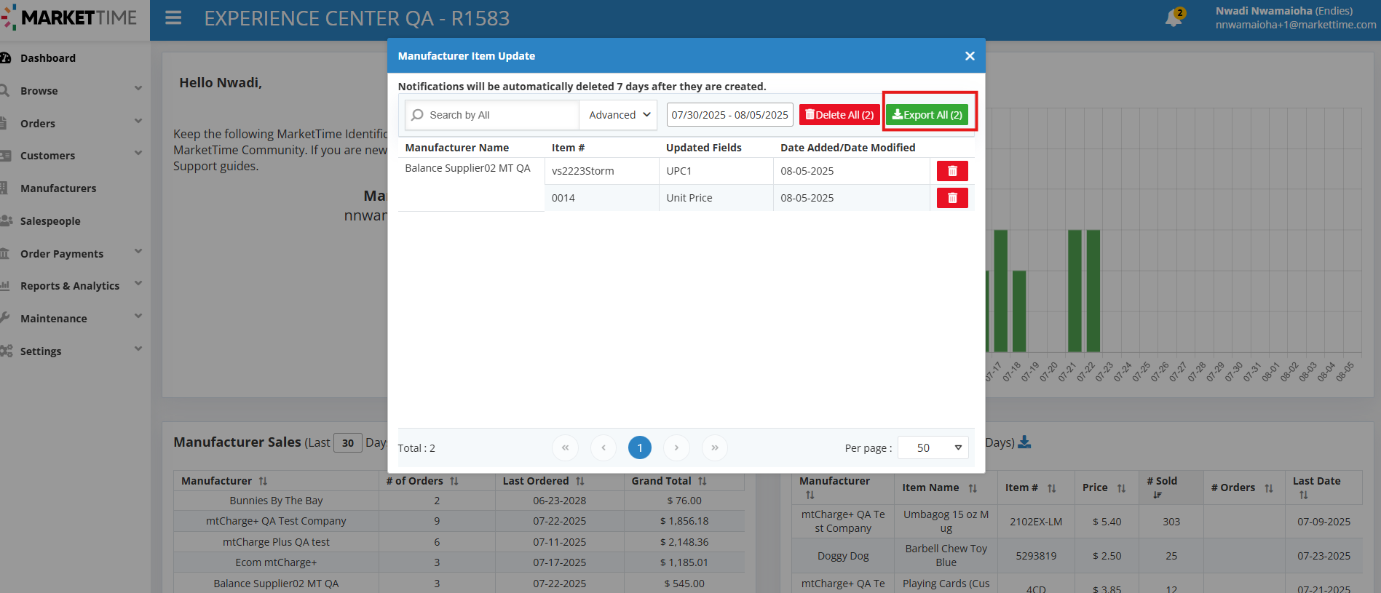
Task: Click Dashboard sidebar icon
Action: click(5, 57)
